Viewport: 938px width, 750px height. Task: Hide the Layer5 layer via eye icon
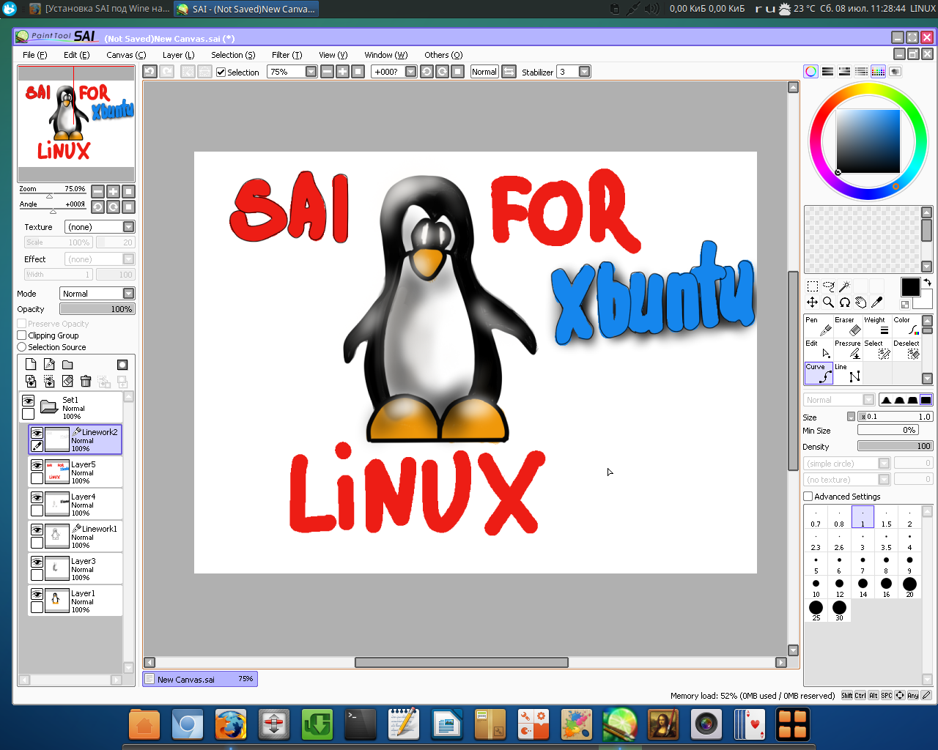pyautogui.click(x=37, y=465)
